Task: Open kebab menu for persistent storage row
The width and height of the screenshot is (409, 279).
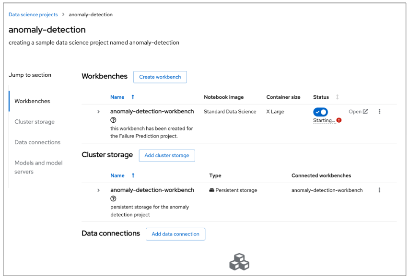Action: (379, 190)
